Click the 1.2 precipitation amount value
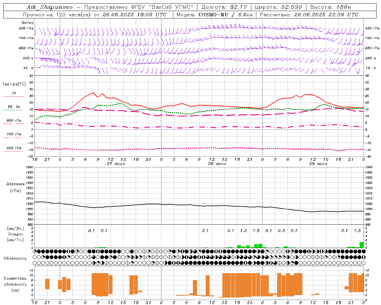381x305 pixels. tap(243, 231)
